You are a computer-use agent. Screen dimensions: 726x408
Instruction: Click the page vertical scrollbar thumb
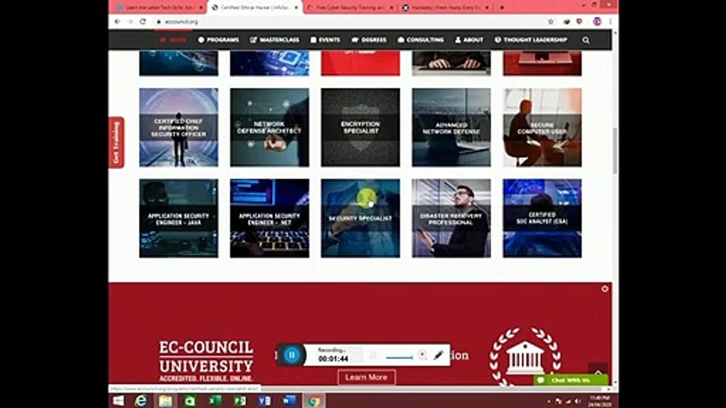click(615, 150)
